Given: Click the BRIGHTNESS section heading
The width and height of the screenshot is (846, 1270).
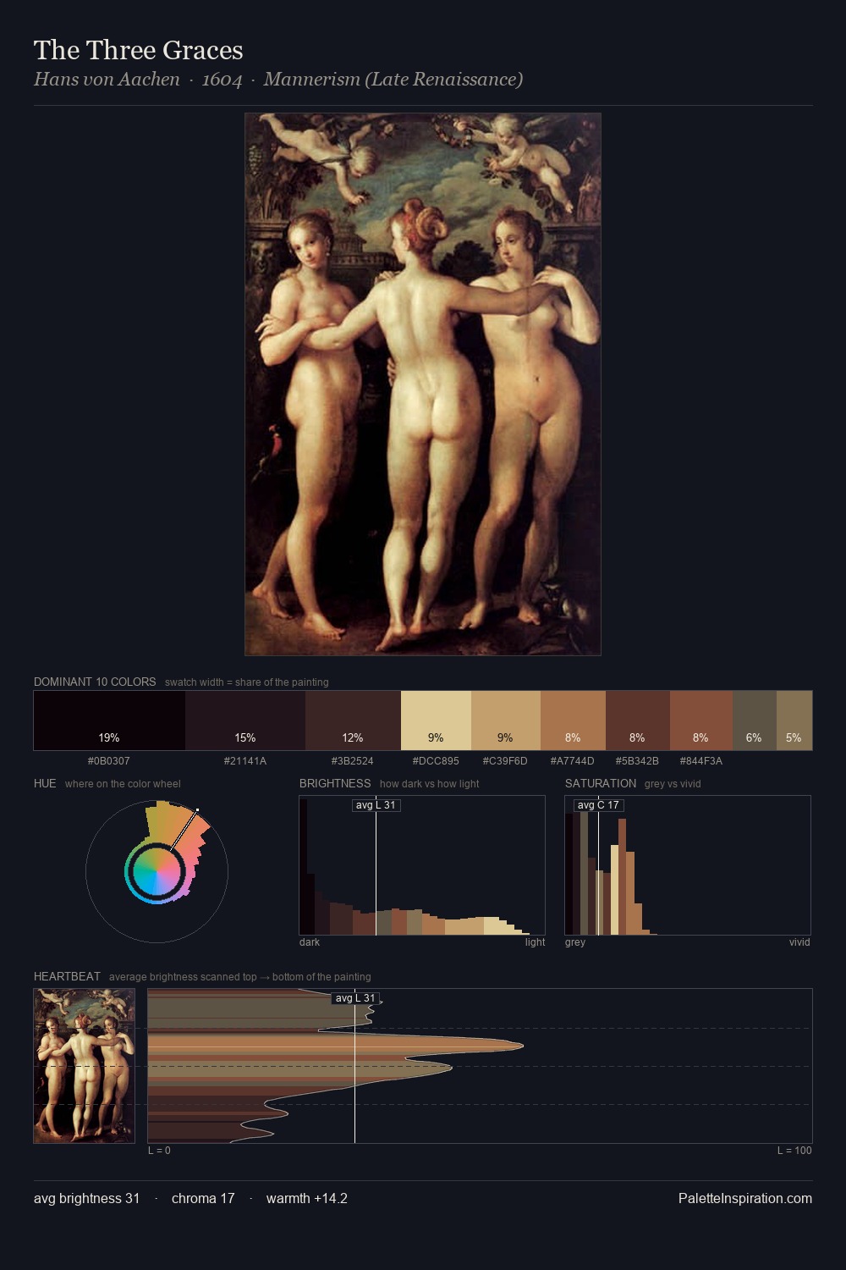Looking at the screenshot, I should tap(335, 783).
